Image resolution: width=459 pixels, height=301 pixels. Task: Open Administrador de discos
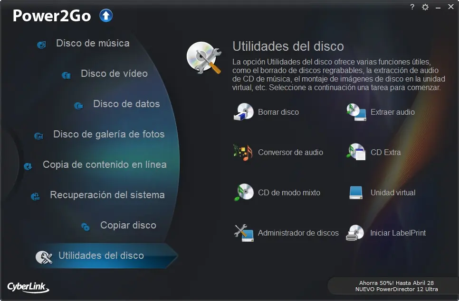(298, 233)
